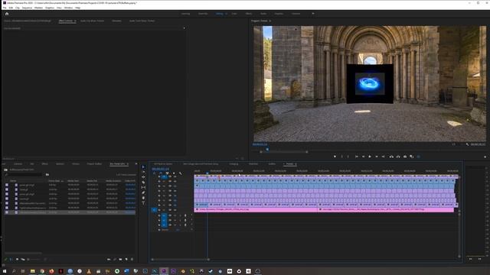Switch to the Effect Controls tab
This screenshot has width=490, height=275.
point(66,21)
